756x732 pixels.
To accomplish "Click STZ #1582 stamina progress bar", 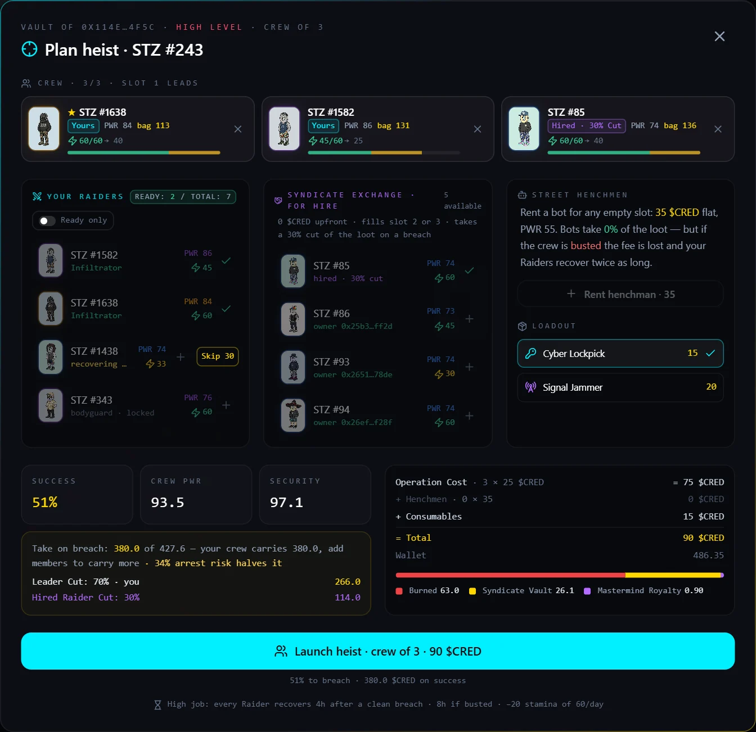I will coord(384,152).
